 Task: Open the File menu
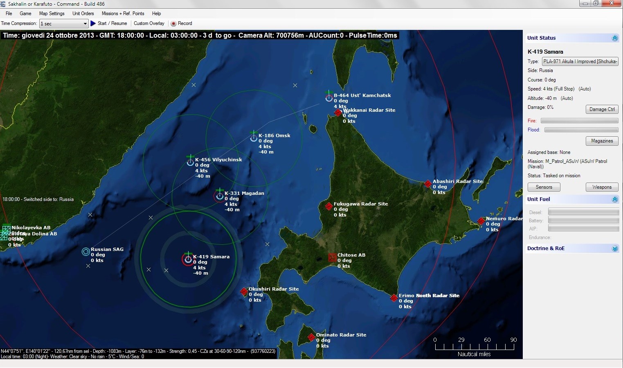point(9,14)
